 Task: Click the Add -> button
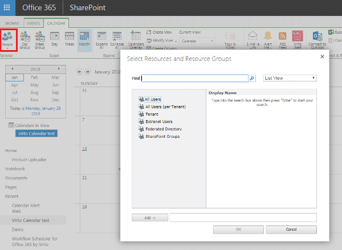[150, 218]
